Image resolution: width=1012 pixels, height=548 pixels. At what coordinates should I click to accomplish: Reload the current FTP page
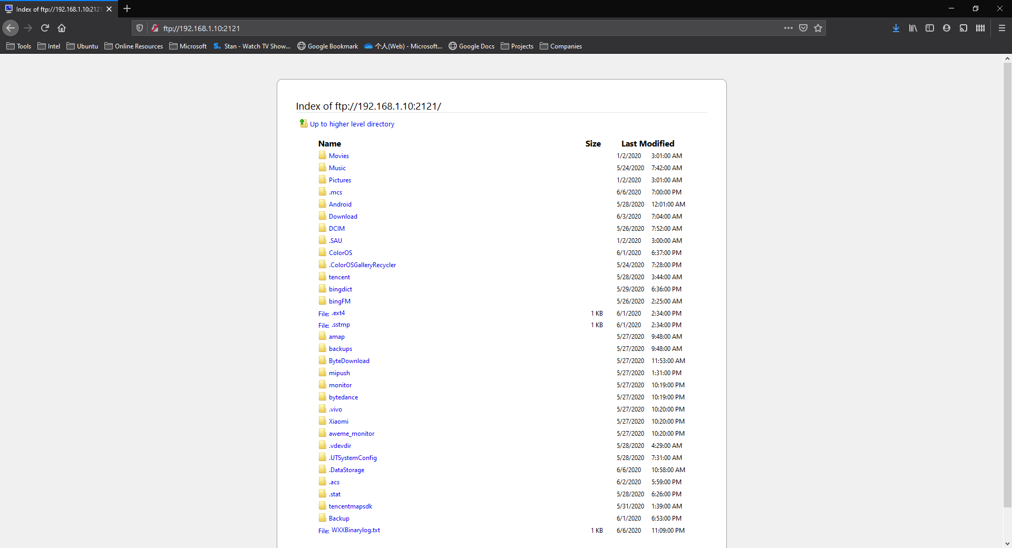45,28
